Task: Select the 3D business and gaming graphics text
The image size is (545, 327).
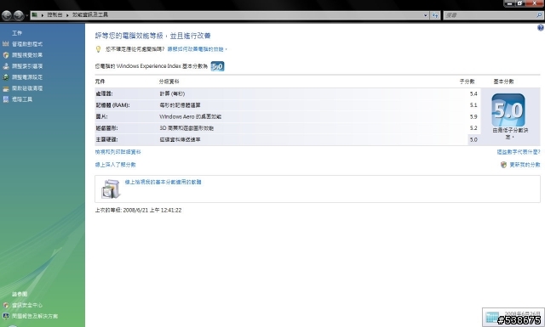Action: click(x=186, y=128)
